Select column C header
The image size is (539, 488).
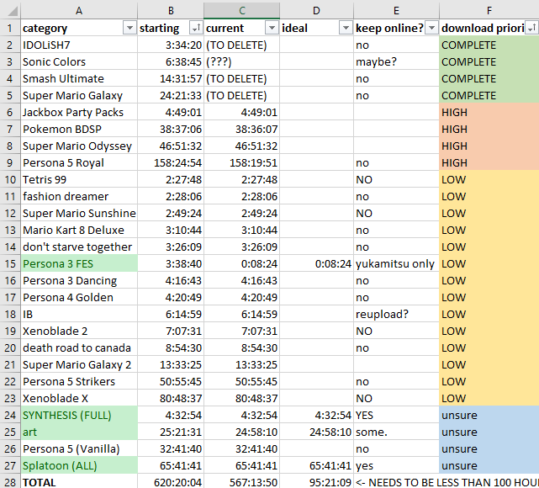coord(241,11)
